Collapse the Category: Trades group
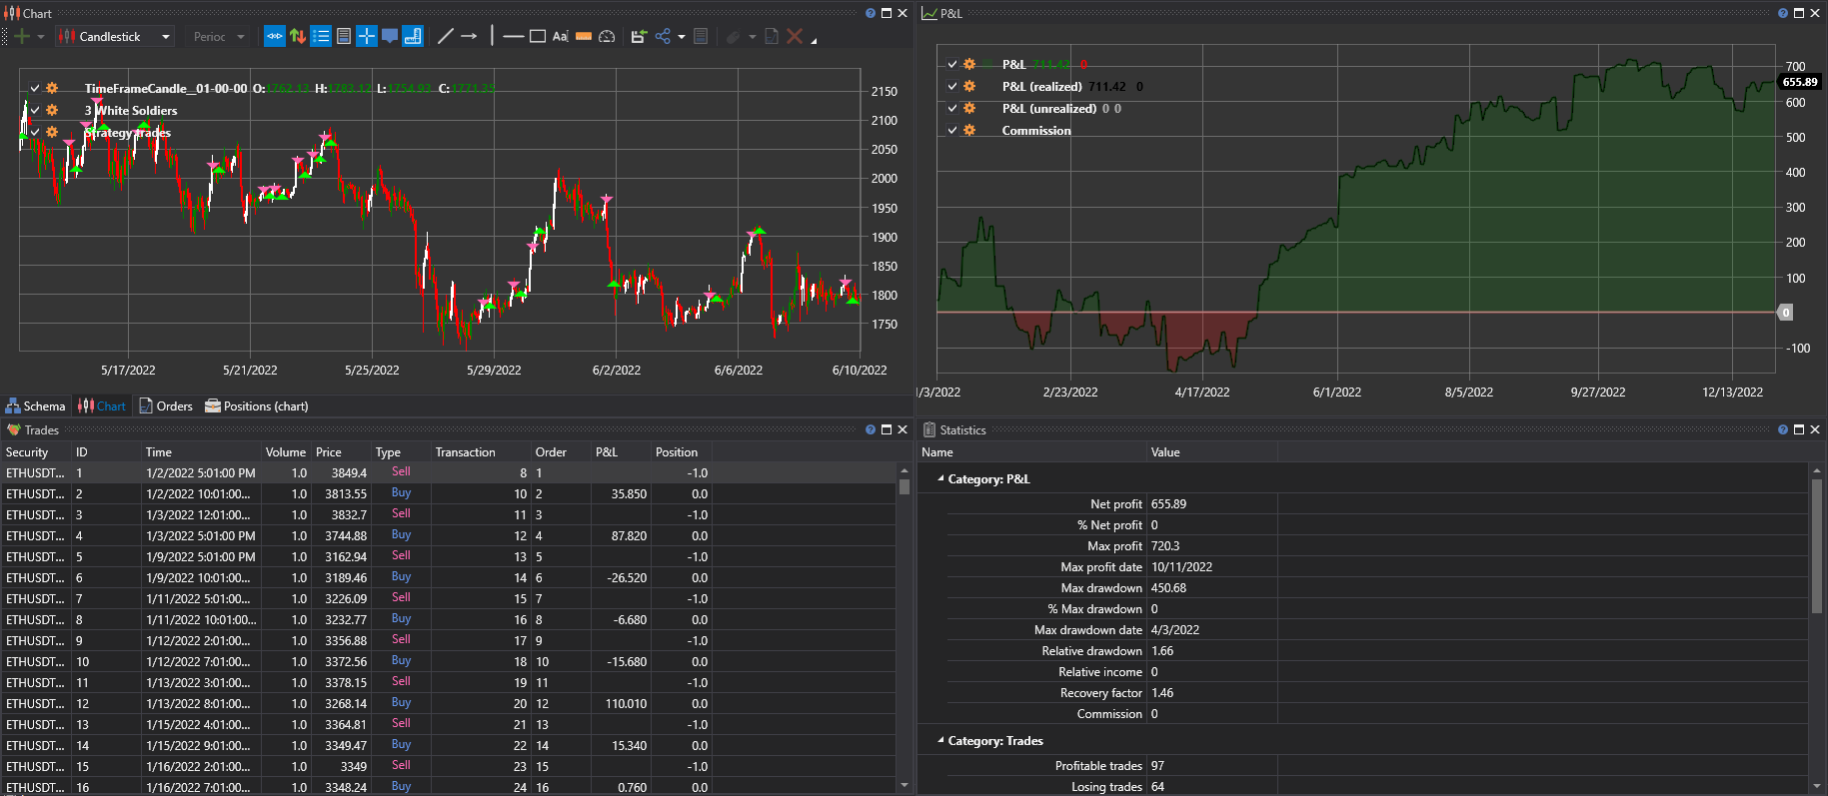The height and width of the screenshot is (796, 1828). [940, 741]
